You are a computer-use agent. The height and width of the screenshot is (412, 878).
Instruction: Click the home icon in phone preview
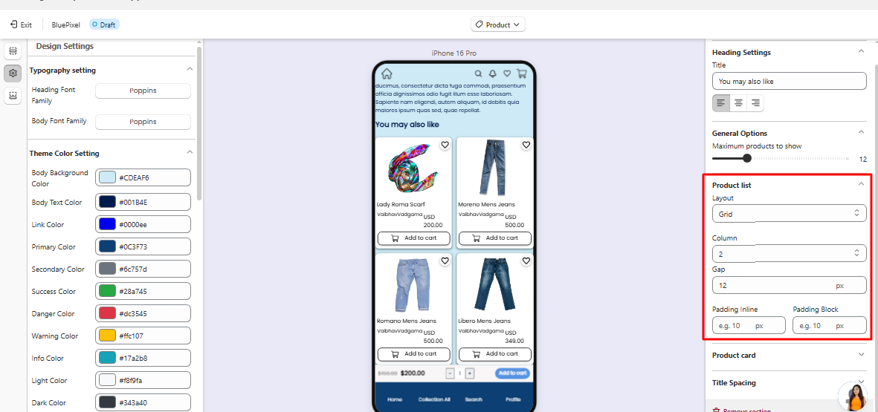click(387, 73)
